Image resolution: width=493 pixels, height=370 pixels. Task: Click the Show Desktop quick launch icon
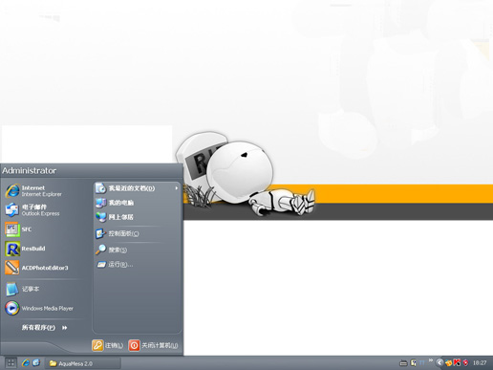[x=36, y=362]
